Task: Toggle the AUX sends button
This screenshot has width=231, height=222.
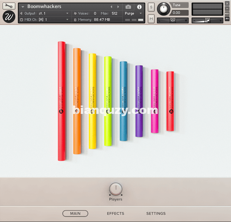Action: click(x=227, y=14)
